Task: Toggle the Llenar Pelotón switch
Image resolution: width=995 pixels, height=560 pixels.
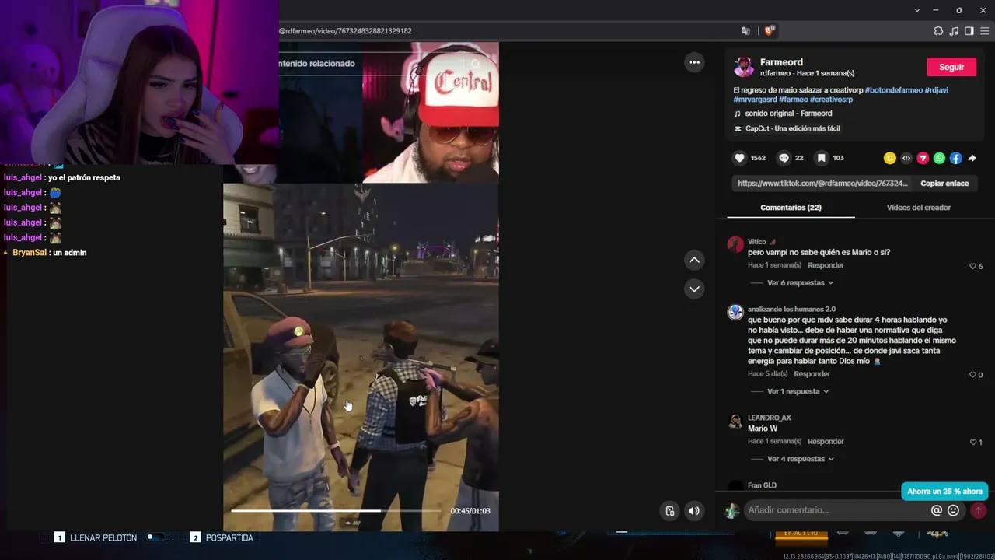Action: [155, 537]
